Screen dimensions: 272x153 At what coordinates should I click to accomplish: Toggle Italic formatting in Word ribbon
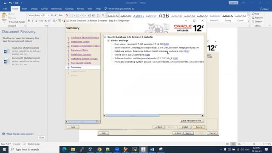pyautogui.click(x=33, y=21)
